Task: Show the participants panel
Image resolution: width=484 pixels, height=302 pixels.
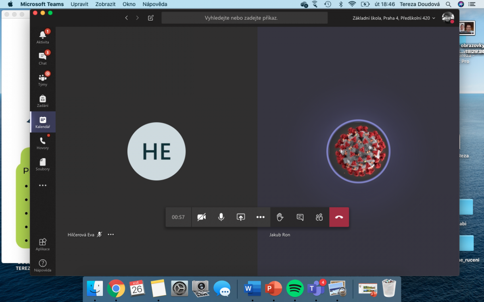Action: 319,217
